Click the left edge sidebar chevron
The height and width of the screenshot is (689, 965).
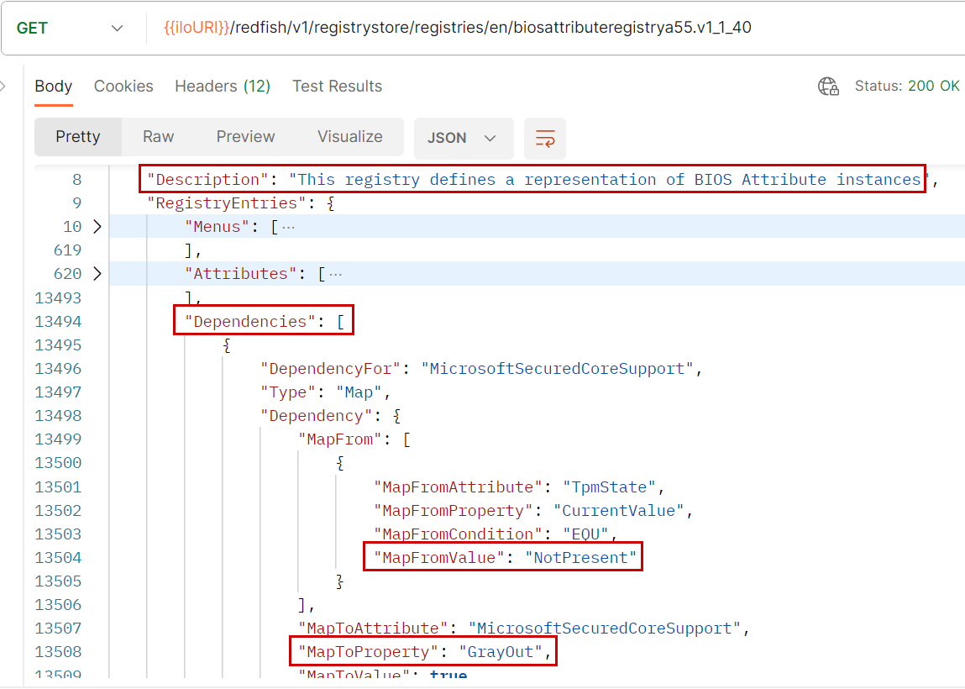click(x=3, y=86)
